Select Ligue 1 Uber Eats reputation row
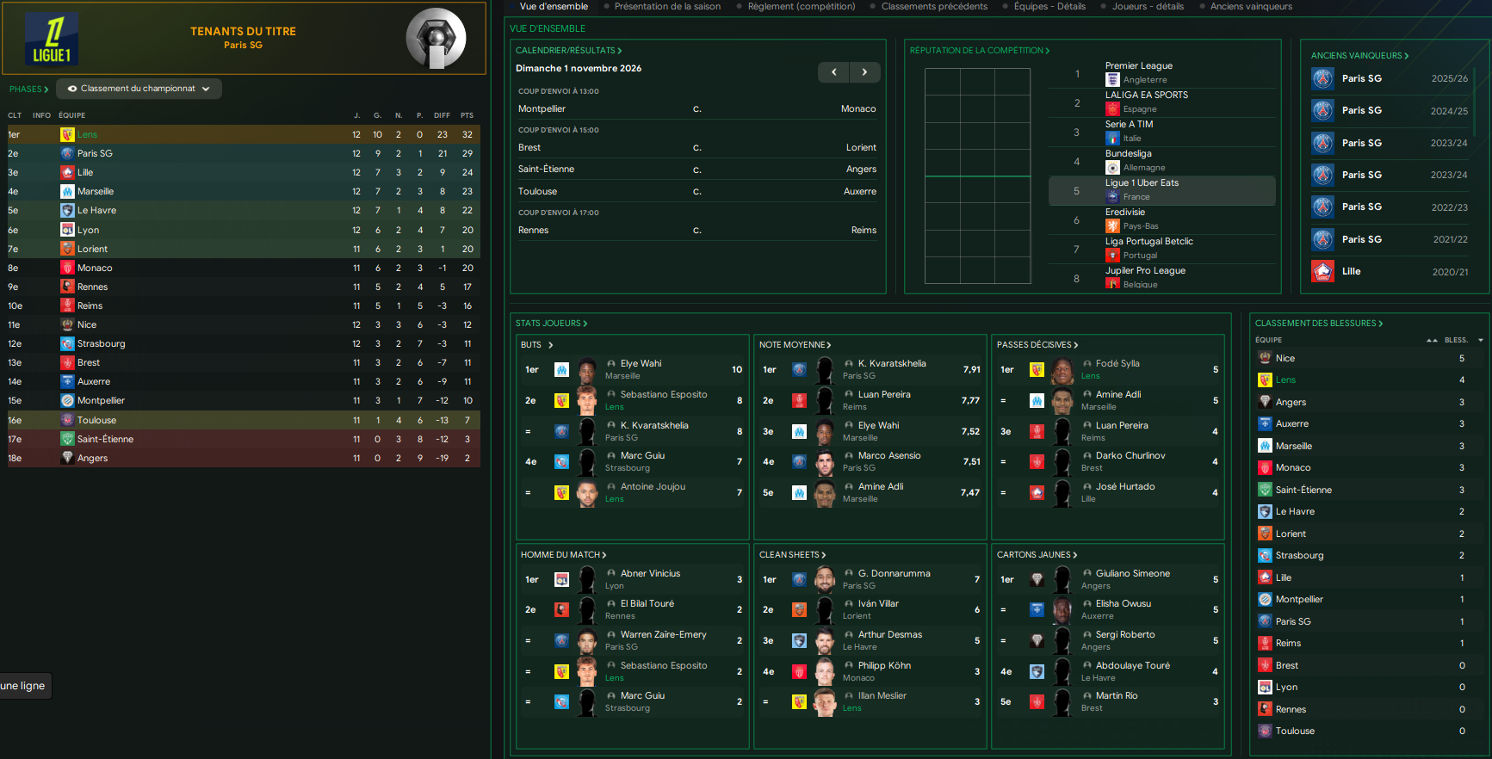This screenshot has width=1492, height=759. click(x=1161, y=190)
